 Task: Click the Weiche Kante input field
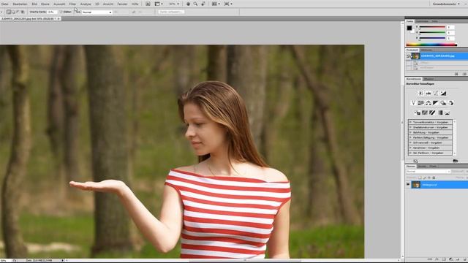[52, 12]
